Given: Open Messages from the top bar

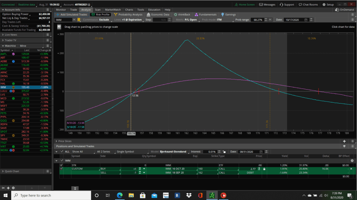Looking at the screenshot, I should [267, 5].
